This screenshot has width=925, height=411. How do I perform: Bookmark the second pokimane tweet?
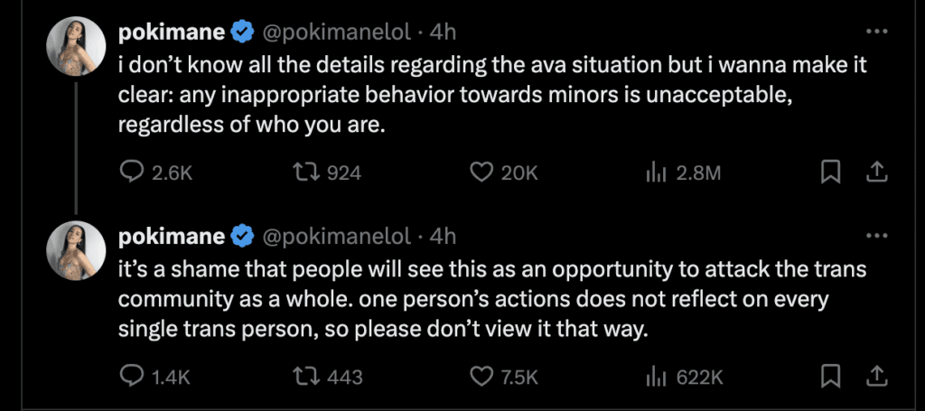click(830, 376)
